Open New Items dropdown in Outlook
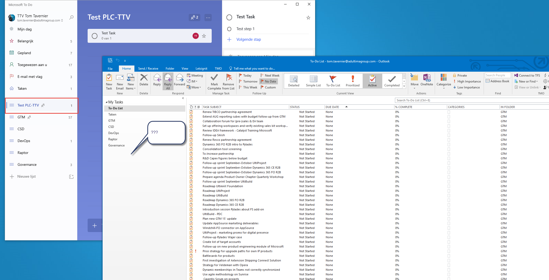This screenshot has height=280, width=549. tap(131, 82)
